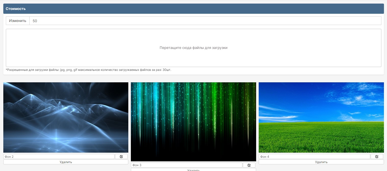Click the allowed file types note
The height and width of the screenshot is (171, 387).
(x=88, y=70)
